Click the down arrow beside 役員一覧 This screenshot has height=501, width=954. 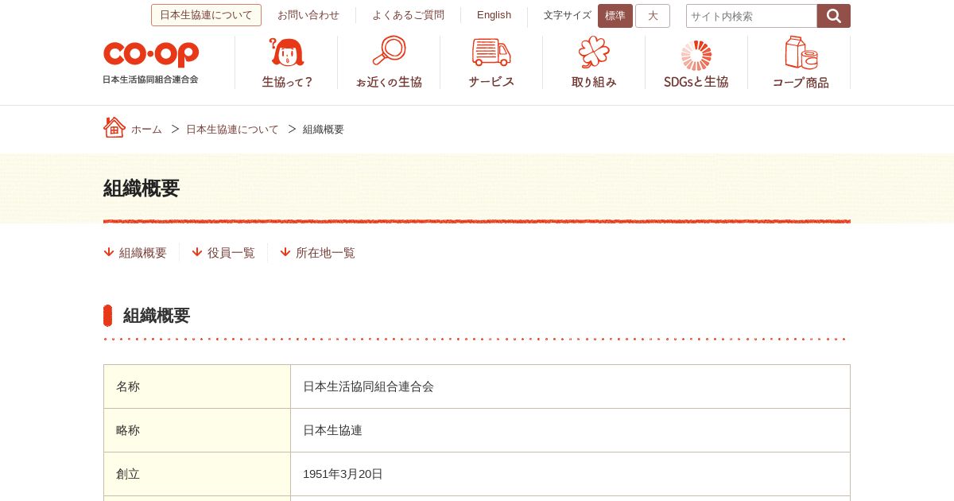coord(197,252)
